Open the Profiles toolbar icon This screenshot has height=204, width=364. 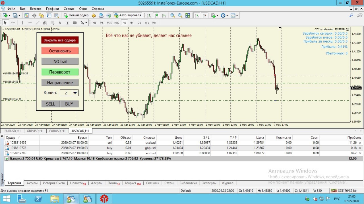point(15,15)
